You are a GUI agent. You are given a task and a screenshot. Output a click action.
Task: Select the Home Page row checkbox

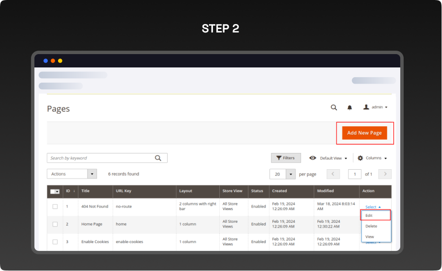click(55, 224)
